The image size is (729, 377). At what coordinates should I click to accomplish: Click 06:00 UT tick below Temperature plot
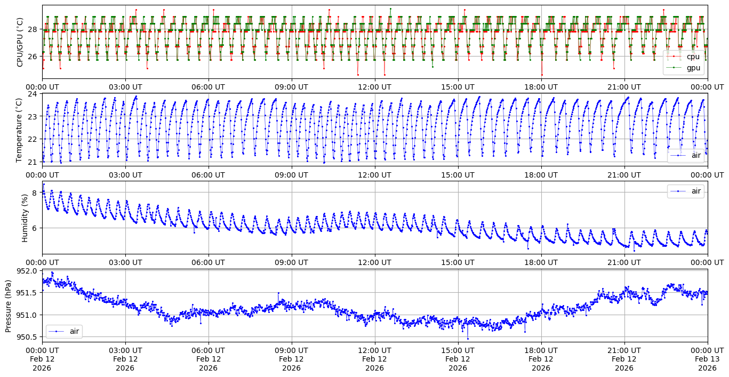point(208,174)
